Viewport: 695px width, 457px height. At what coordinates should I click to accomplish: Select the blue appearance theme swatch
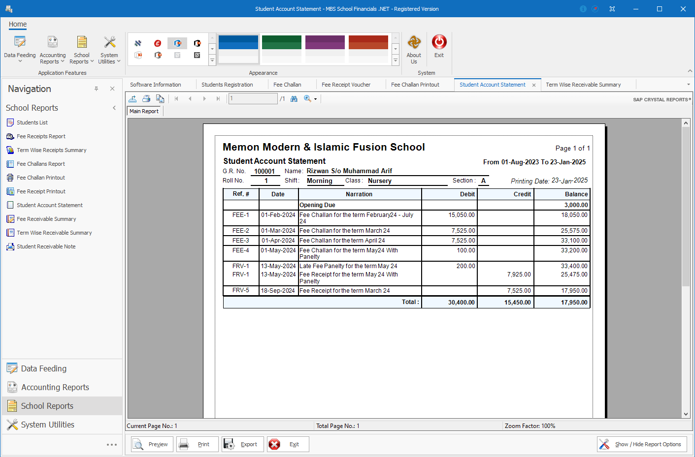pos(238,49)
